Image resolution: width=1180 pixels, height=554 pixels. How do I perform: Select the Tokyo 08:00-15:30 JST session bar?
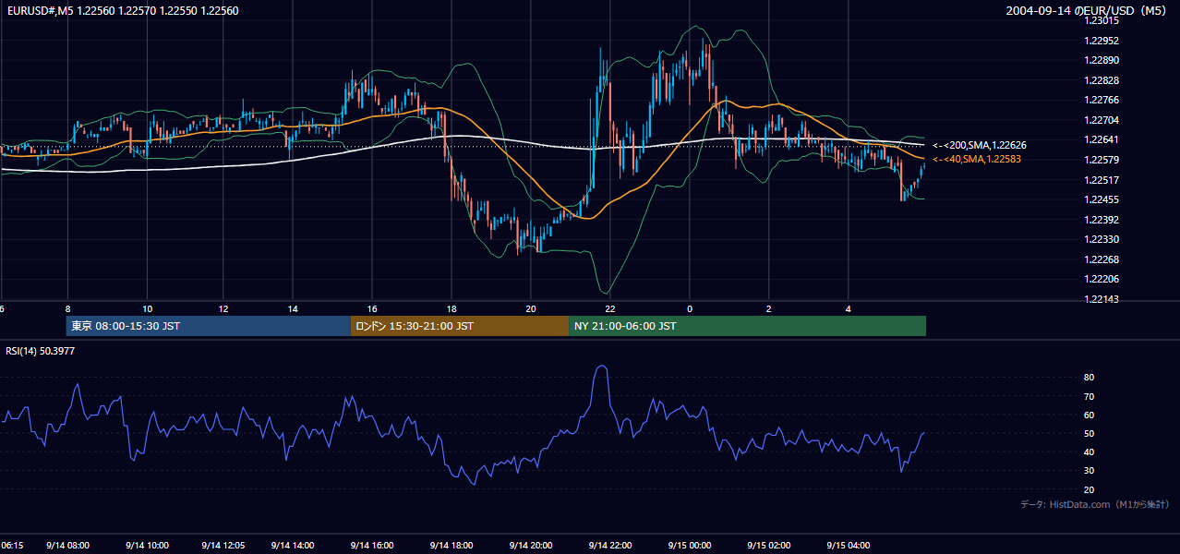click(208, 326)
